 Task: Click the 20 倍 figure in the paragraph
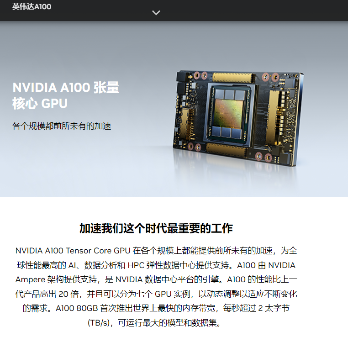coord(69,294)
